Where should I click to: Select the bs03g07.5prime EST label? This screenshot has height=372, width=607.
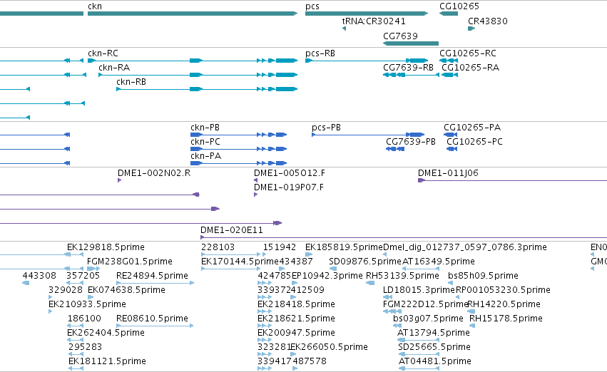pos(428,319)
